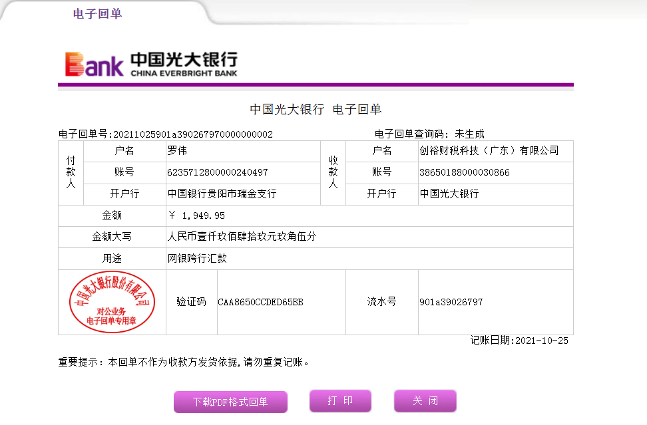Click the 打印 button

(x=340, y=400)
